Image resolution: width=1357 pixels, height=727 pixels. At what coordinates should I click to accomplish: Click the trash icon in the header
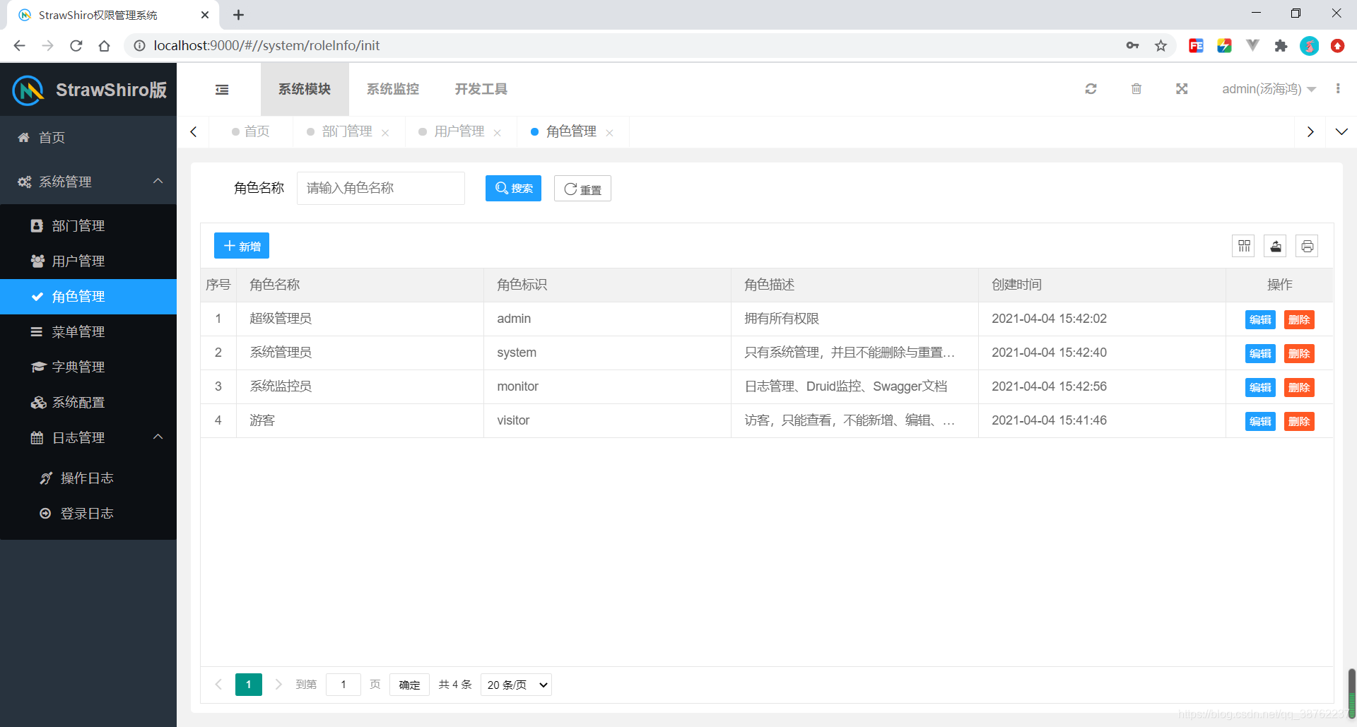pyautogui.click(x=1136, y=89)
